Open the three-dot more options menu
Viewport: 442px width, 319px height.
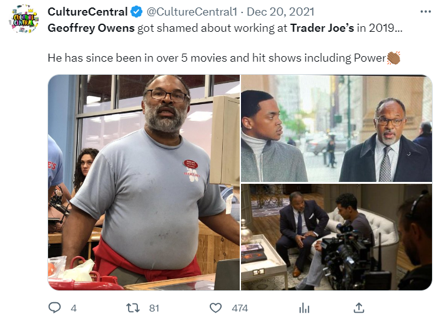coord(425,12)
